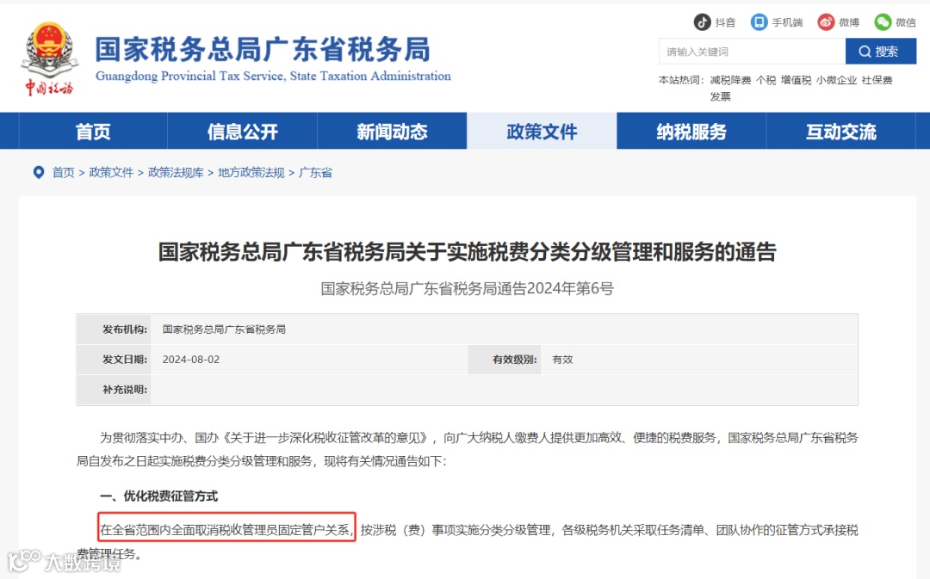930x579 pixels.
Task: Click the magnifier icon in search button
Action: [x=865, y=52]
